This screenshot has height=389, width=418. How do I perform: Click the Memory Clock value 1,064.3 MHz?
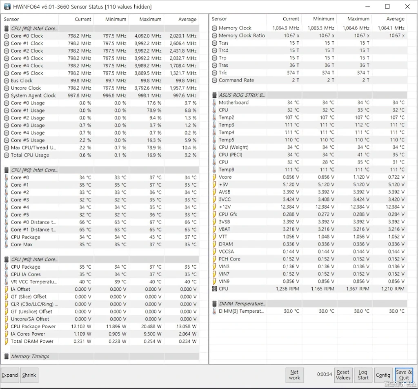click(286, 28)
